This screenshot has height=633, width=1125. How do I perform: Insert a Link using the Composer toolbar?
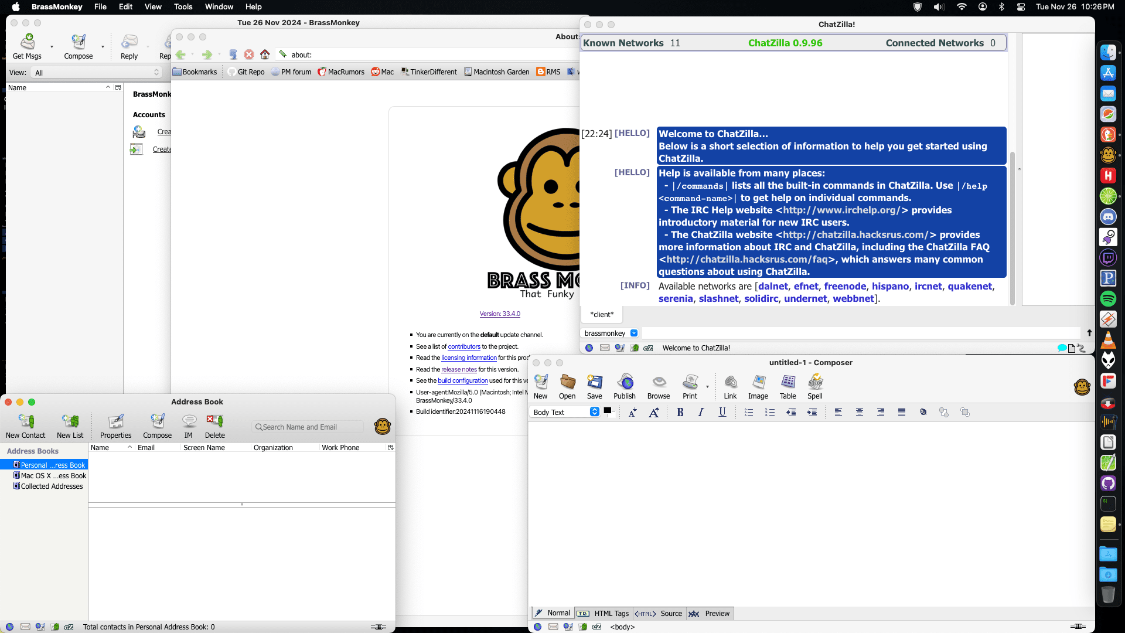tap(730, 382)
